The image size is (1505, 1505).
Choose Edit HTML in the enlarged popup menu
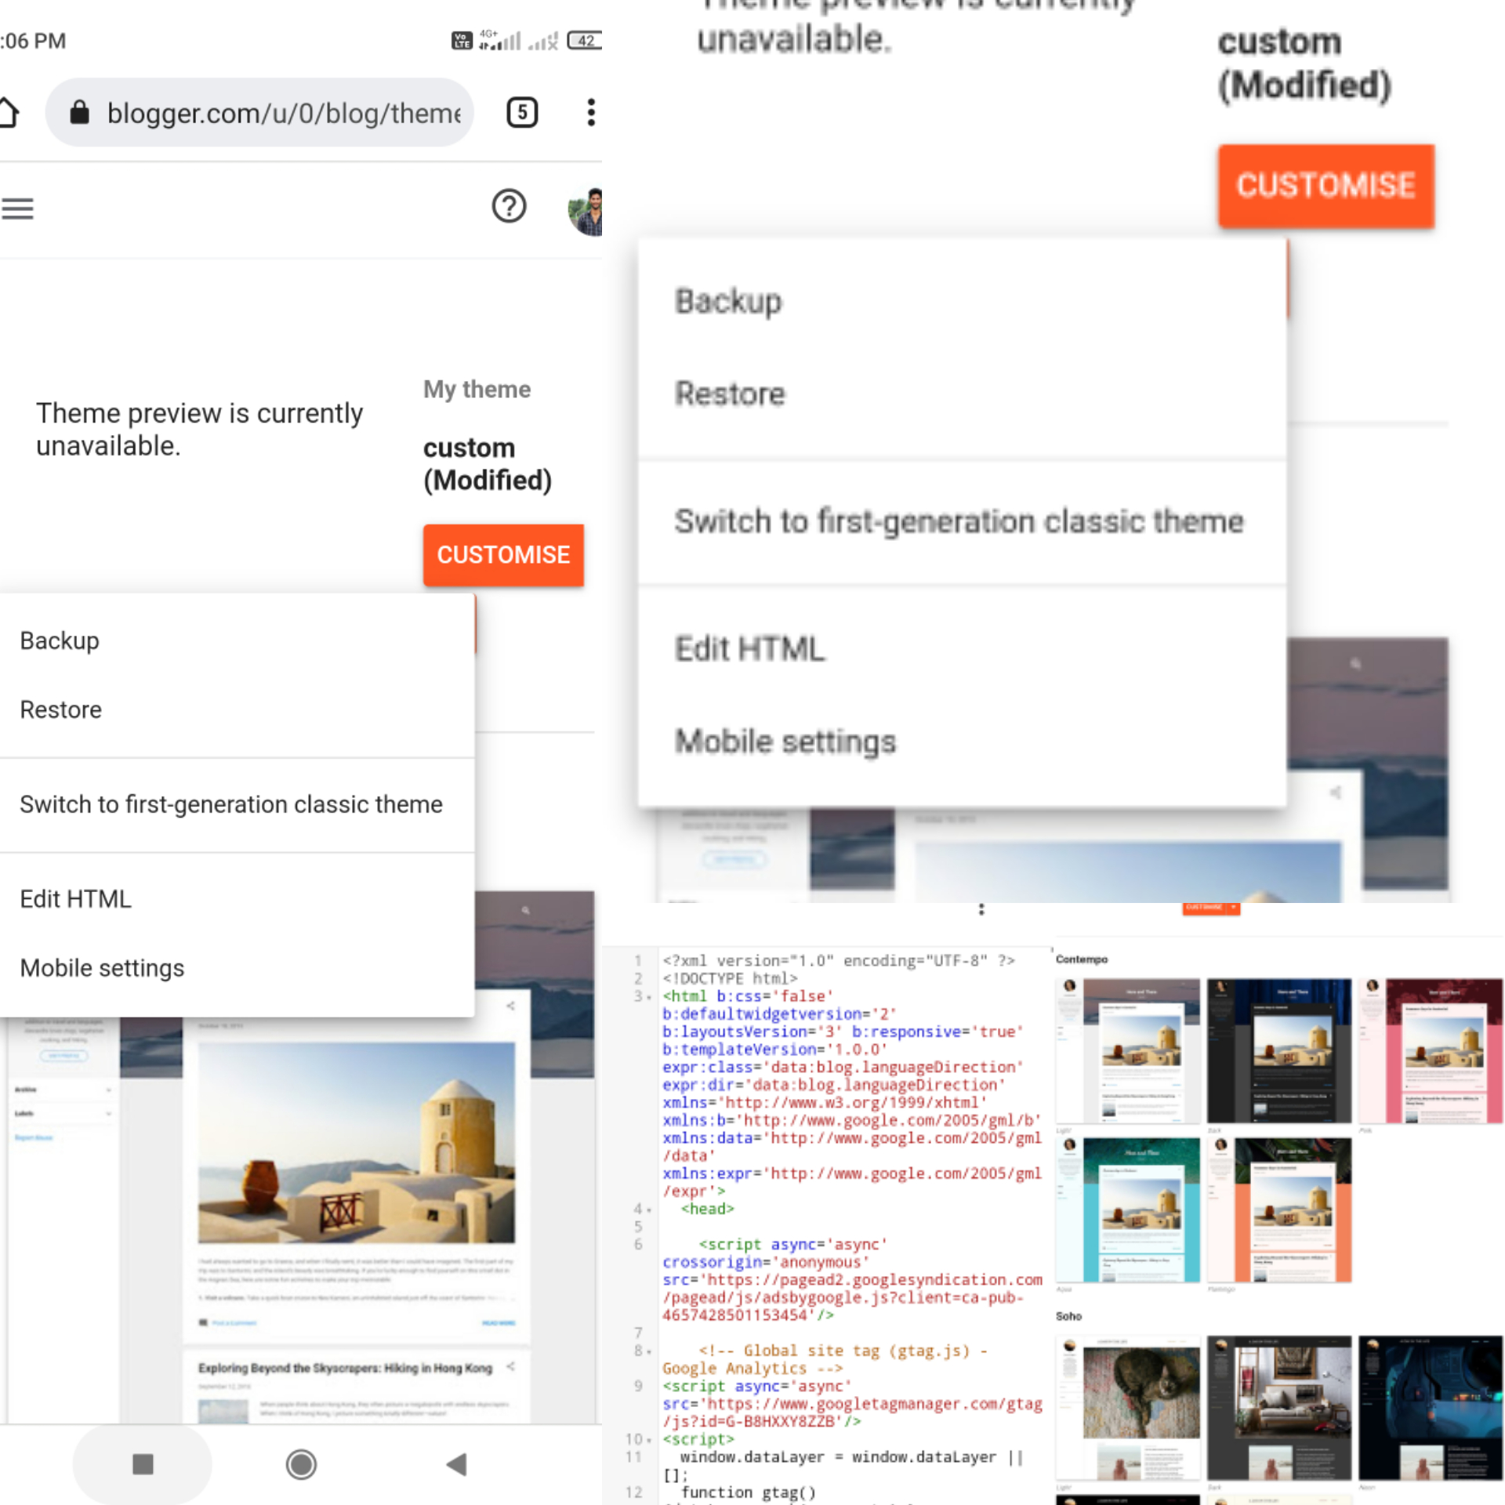point(962,649)
